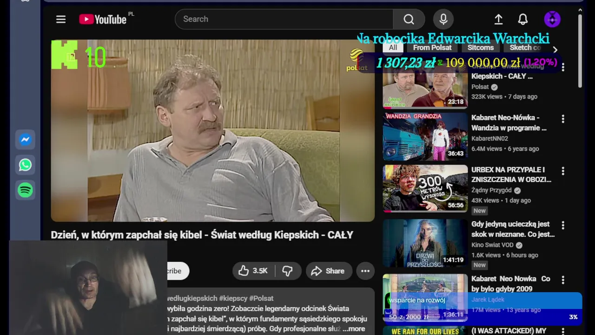Open the WE RAN FOR OUR LIVES thumbnail

tap(425, 331)
